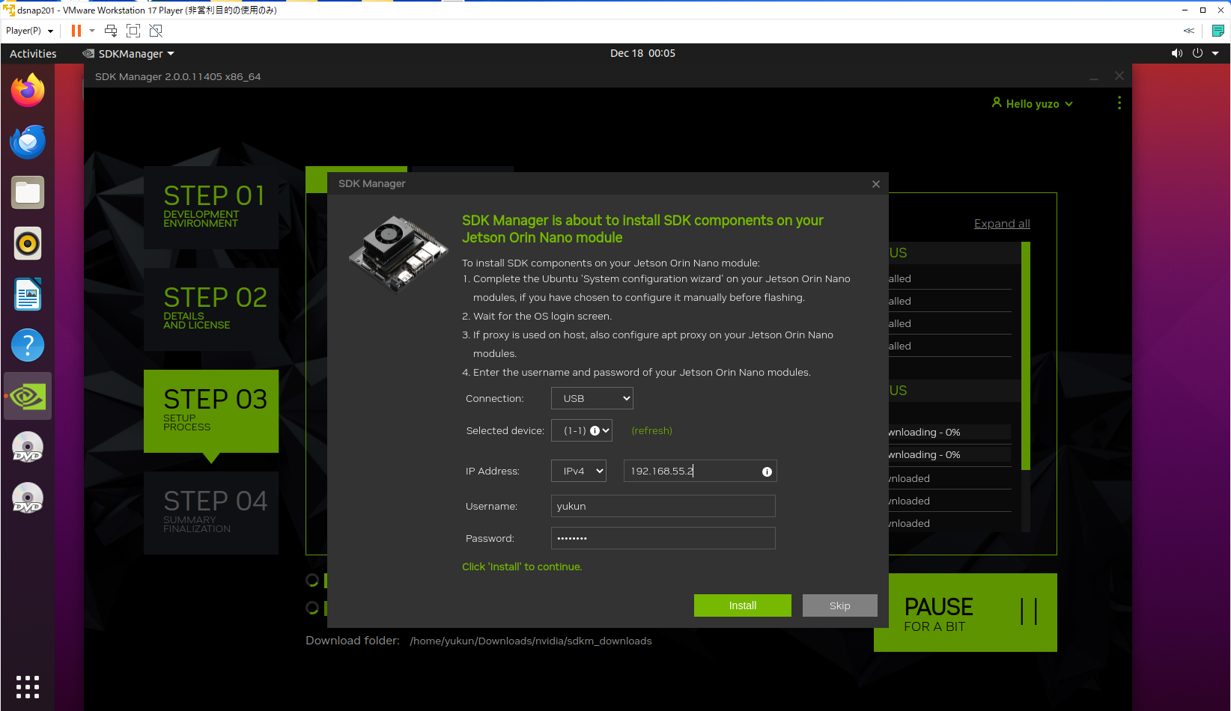
Task: Launch Thunderbird mail from the dock
Action: 28,141
